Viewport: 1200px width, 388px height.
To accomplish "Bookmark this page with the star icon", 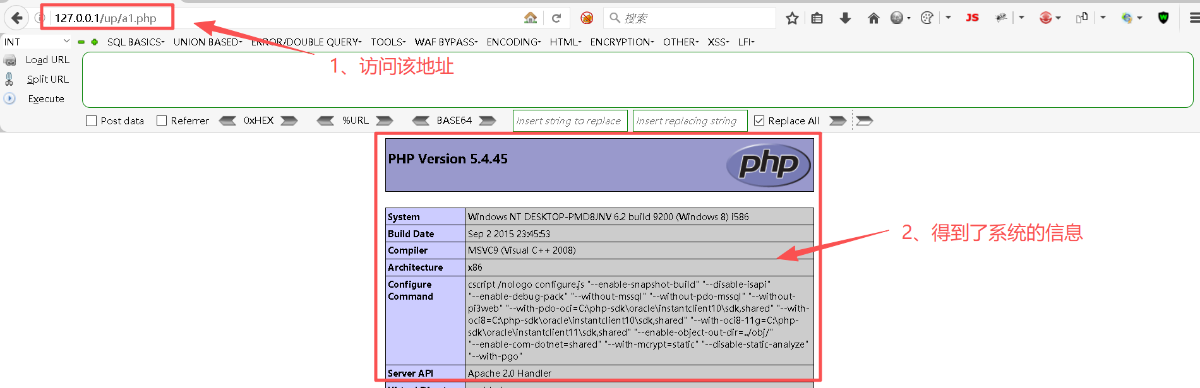I will 792,18.
